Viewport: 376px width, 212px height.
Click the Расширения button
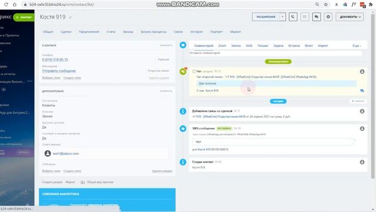pos(266,17)
